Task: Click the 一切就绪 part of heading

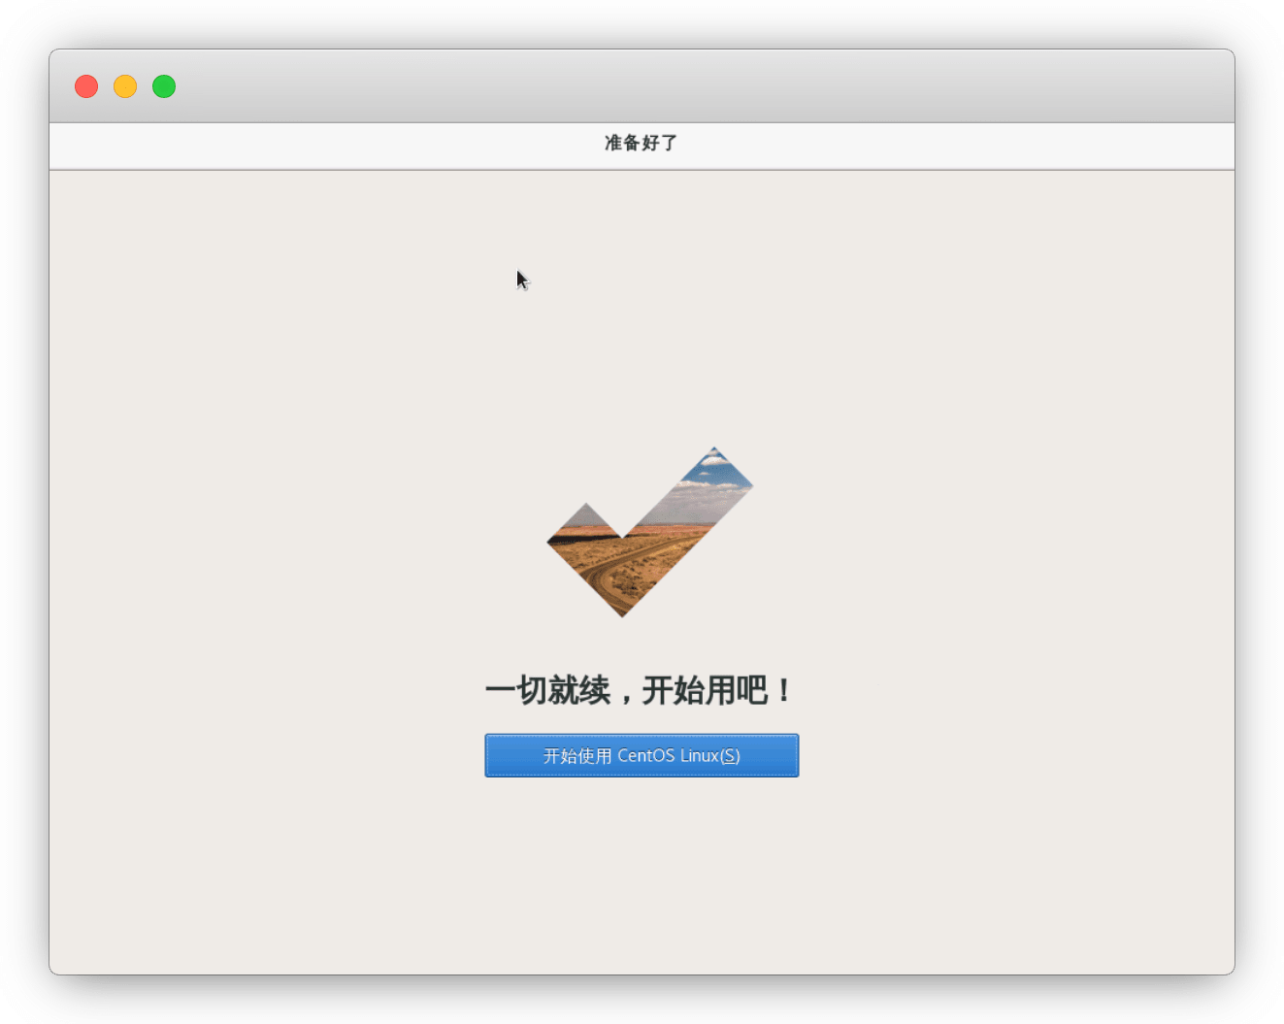Action: 547,691
